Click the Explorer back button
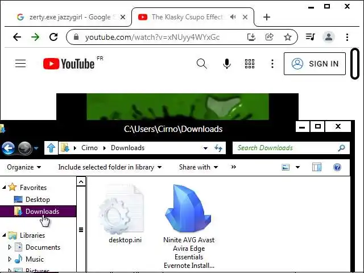 tap(9, 148)
